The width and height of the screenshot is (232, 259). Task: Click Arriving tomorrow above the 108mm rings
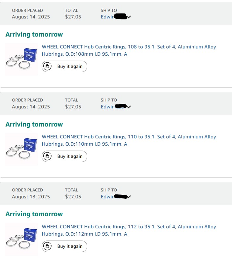34,35
